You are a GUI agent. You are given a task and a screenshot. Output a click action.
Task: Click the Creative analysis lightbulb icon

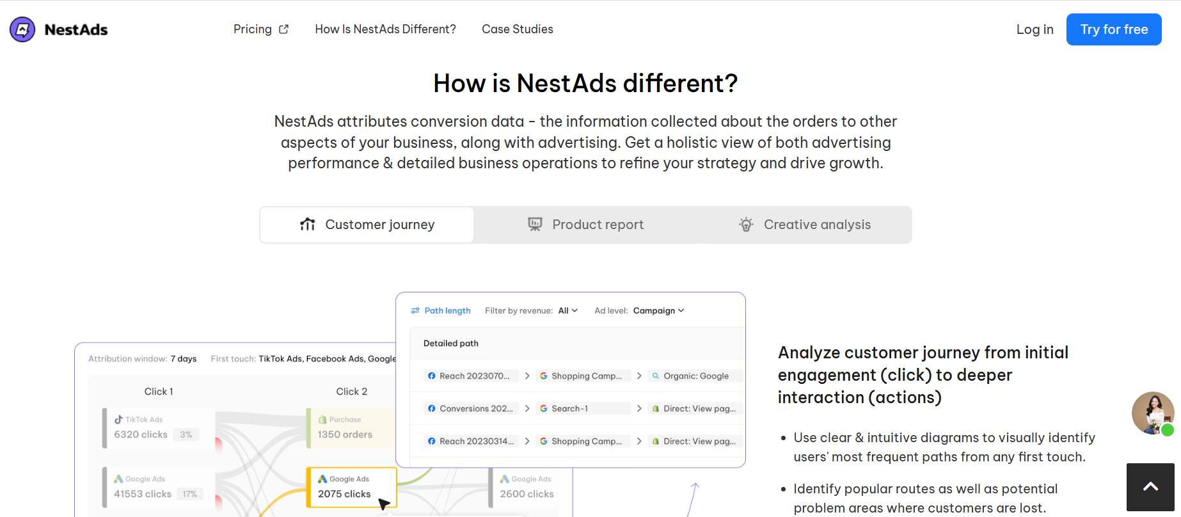pyautogui.click(x=746, y=225)
